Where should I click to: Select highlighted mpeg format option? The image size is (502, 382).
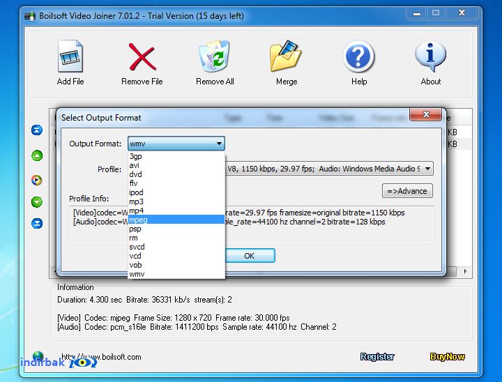pyautogui.click(x=176, y=220)
